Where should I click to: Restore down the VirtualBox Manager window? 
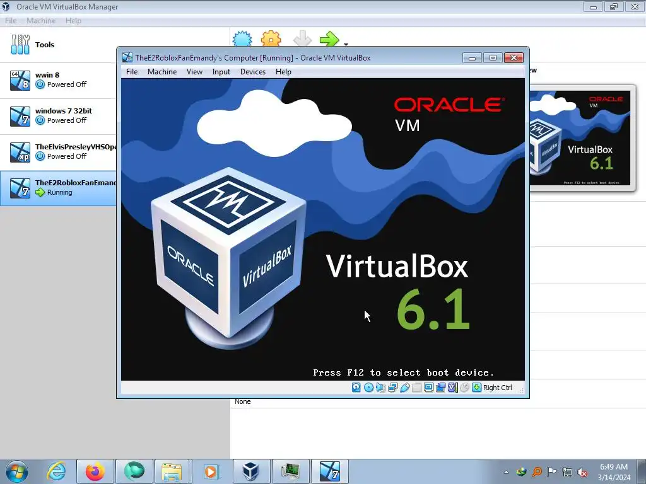tap(614, 6)
